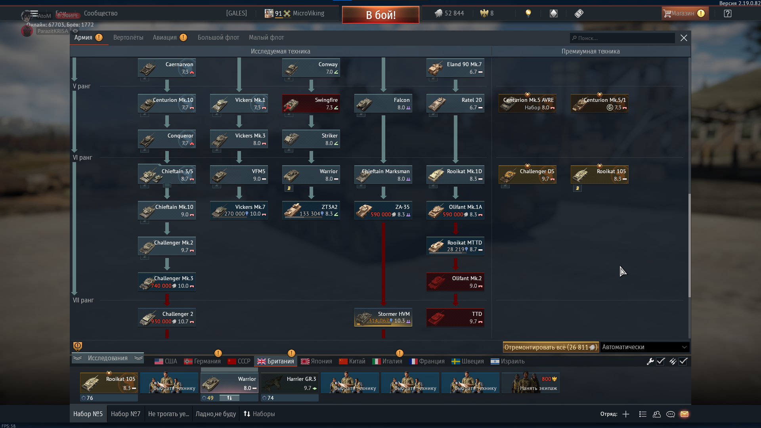Select the СССР nation tab
The height and width of the screenshot is (428, 761).
tap(239, 361)
